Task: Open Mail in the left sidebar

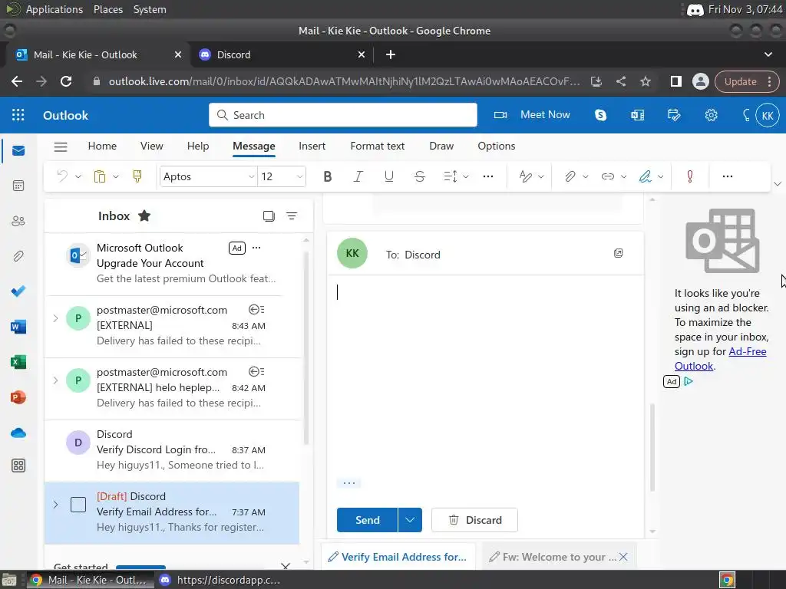Action: tap(18, 151)
